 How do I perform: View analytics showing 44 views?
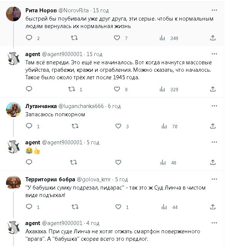163,207
